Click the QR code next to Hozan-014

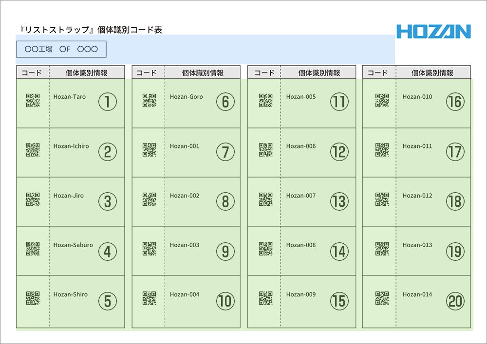[382, 298]
